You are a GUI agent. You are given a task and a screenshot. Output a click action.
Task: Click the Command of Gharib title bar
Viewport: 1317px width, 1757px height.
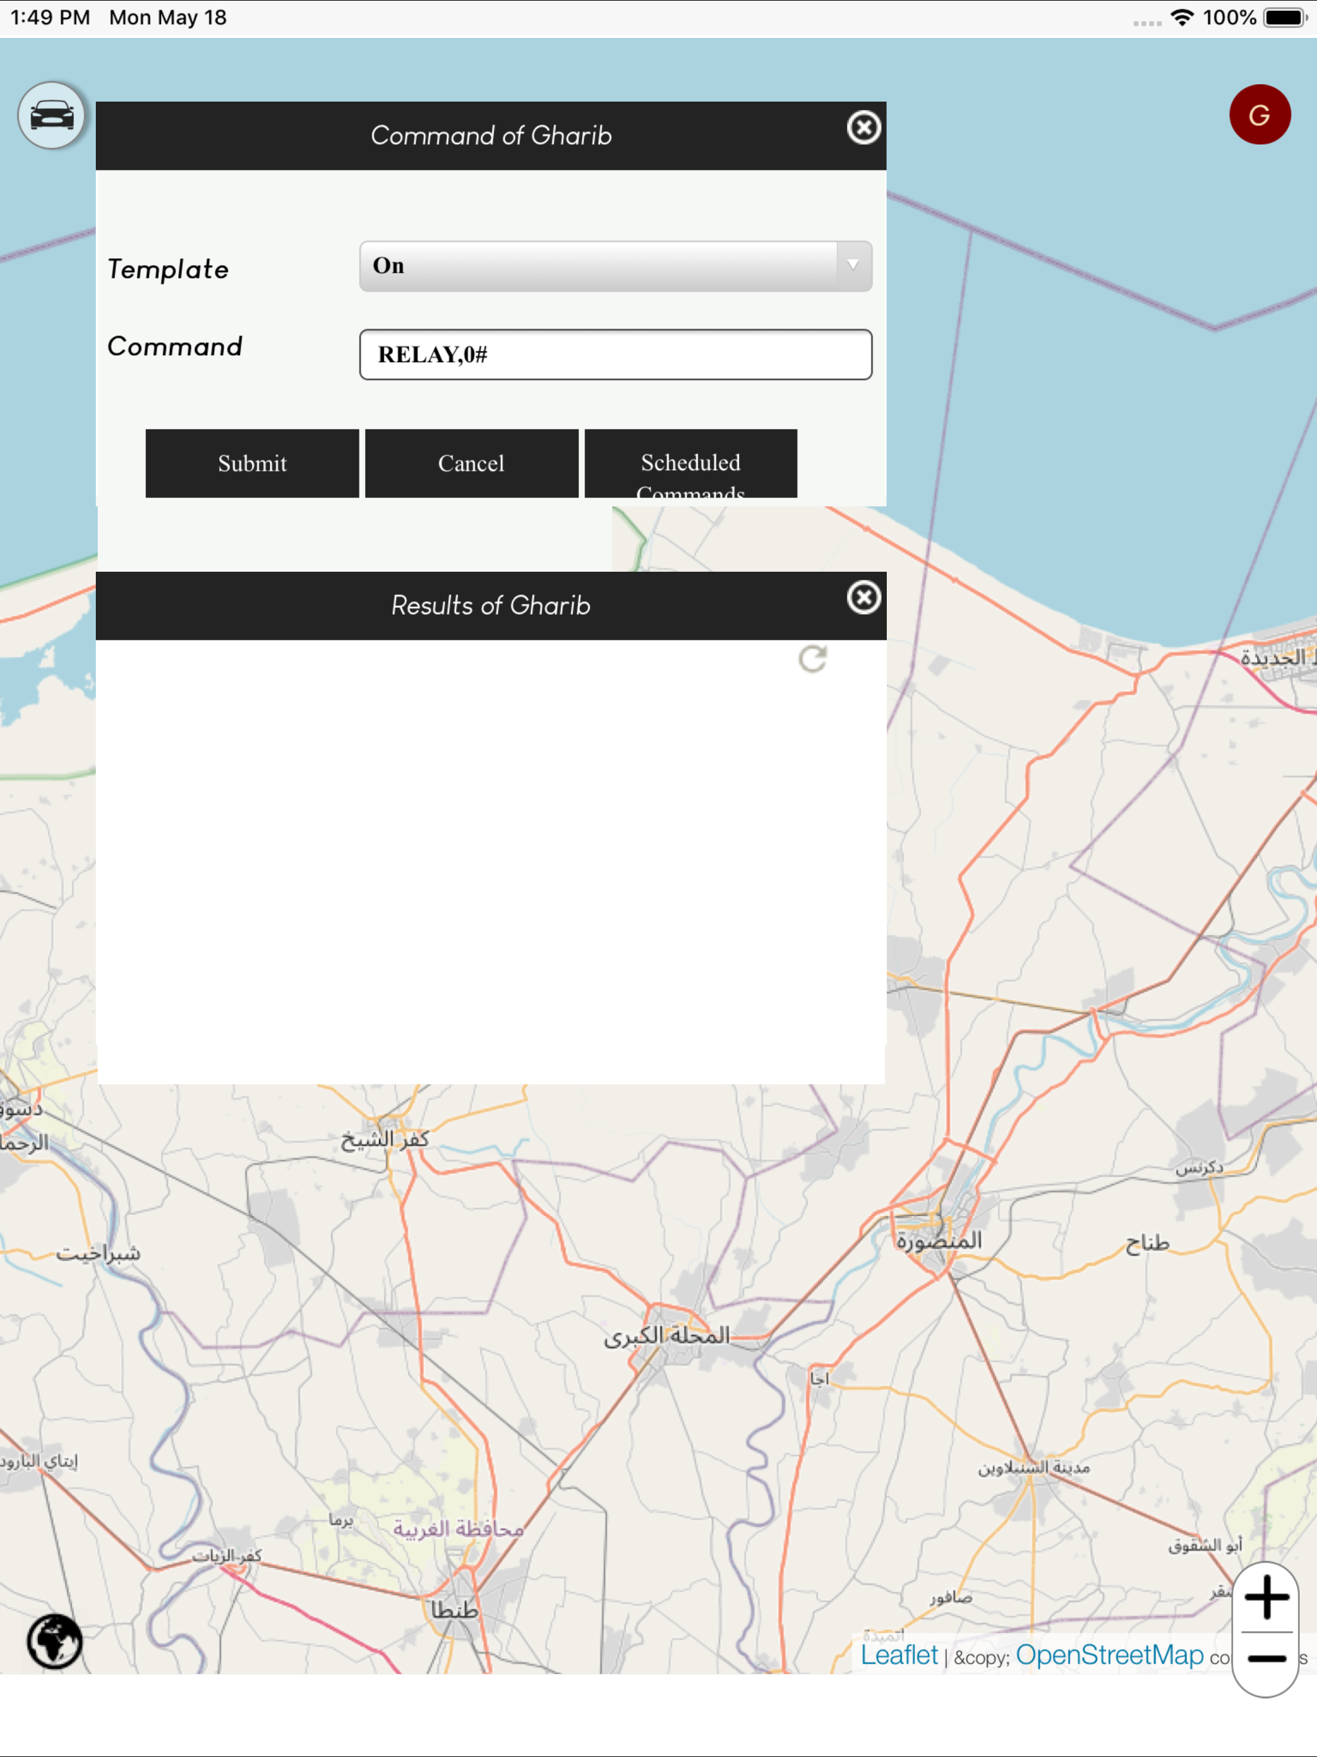(491, 136)
